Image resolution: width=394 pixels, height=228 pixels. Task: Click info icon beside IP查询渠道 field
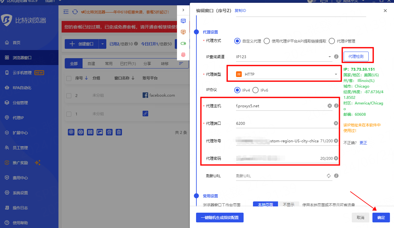(336, 57)
